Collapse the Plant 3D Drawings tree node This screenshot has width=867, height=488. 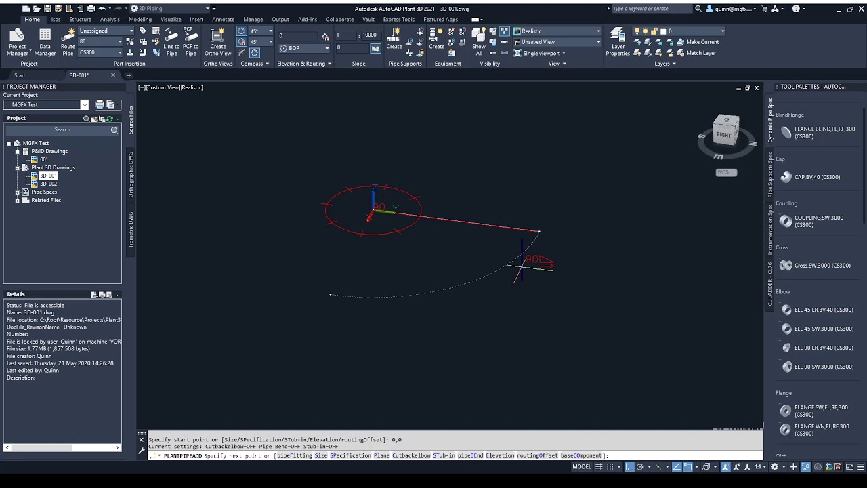pos(18,167)
